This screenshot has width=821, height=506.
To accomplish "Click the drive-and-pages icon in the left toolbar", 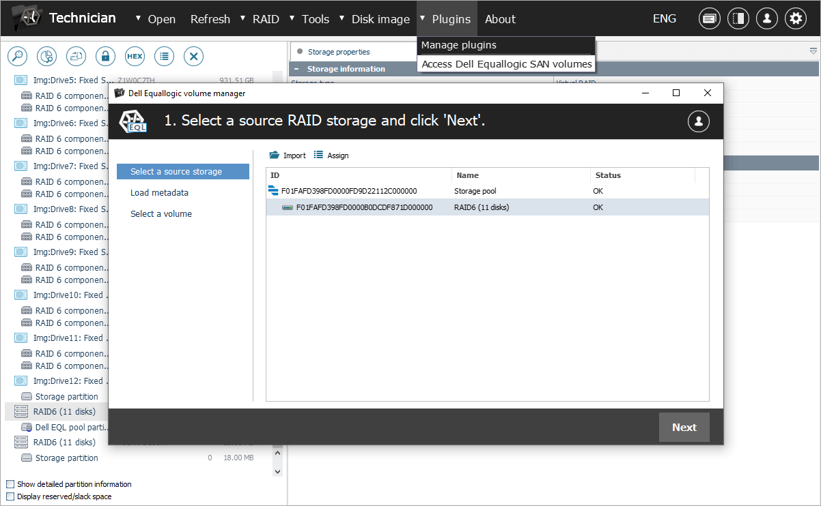I will pos(76,56).
